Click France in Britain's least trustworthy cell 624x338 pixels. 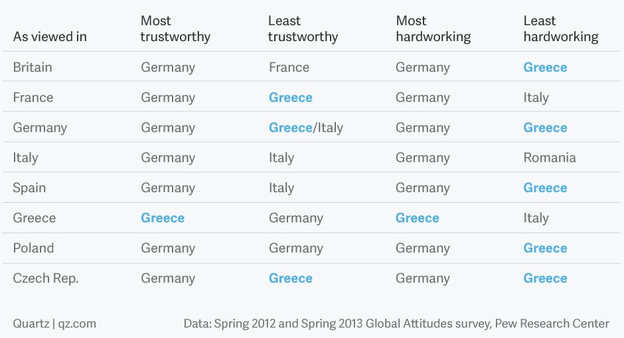pos(289,67)
